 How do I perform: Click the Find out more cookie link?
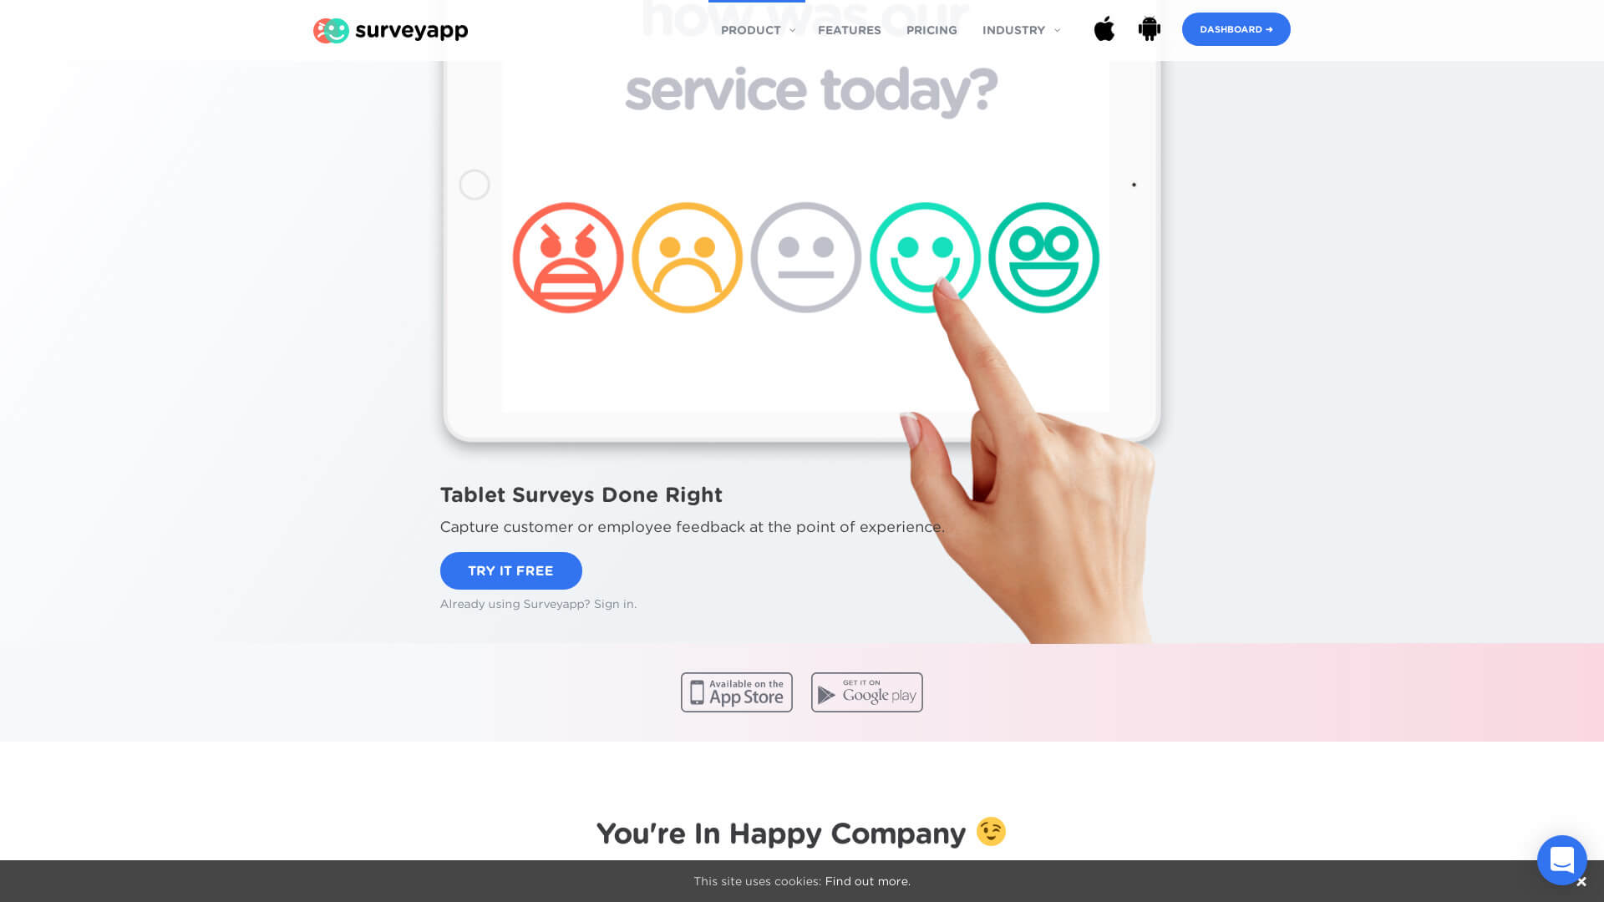coord(867,881)
